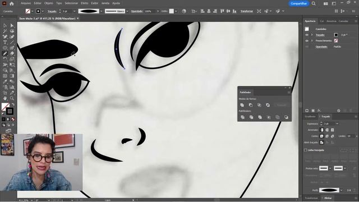Click fill color swatch in control bar
The width and height of the screenshot is (359, 202).
click(28, 11)
